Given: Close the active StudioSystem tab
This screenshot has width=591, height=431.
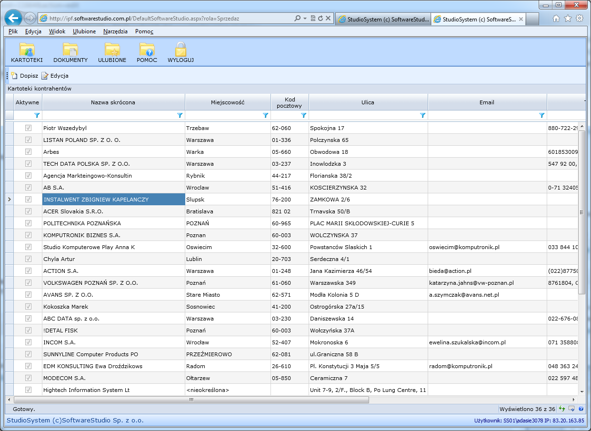Looking at the screenshot, I should click(521, 20).
